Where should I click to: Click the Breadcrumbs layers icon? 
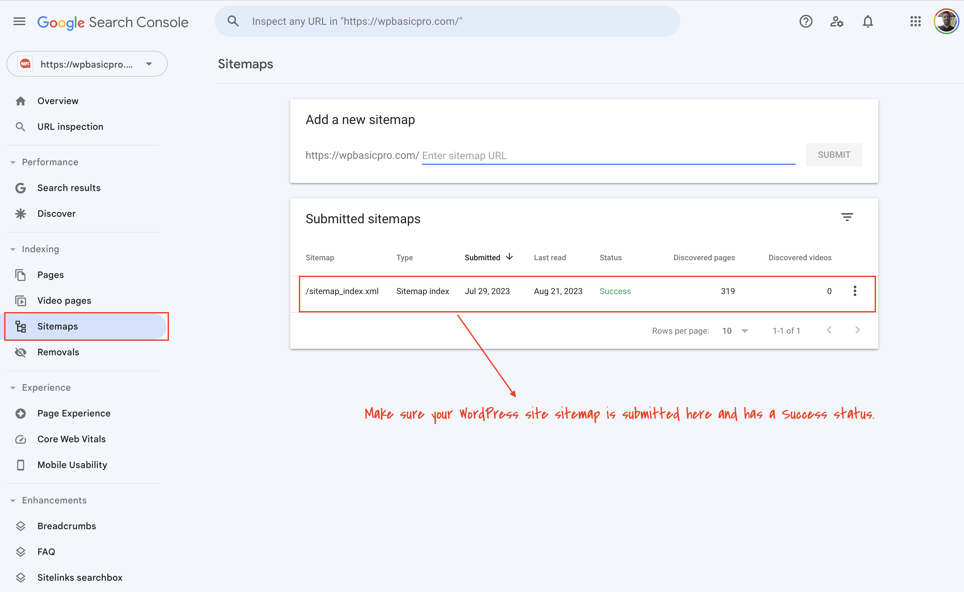coord(21,526)
